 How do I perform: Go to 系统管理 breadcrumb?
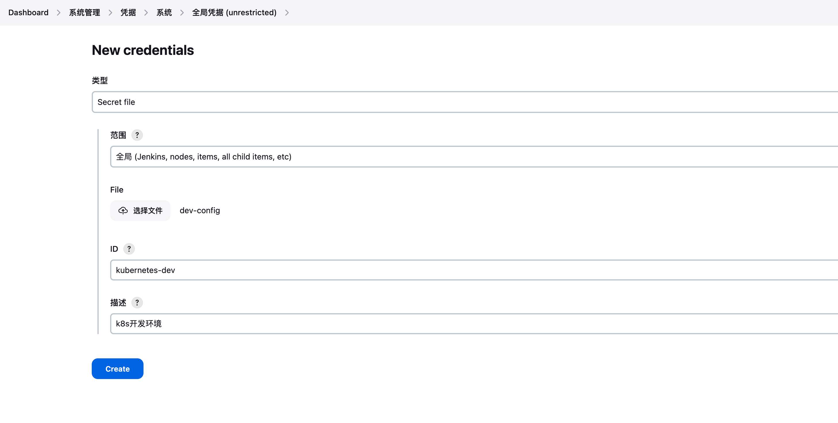pos(84,12)
